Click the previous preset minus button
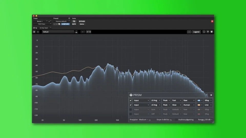This screenshot has height=138, width=246. click(x=54, y=24)
